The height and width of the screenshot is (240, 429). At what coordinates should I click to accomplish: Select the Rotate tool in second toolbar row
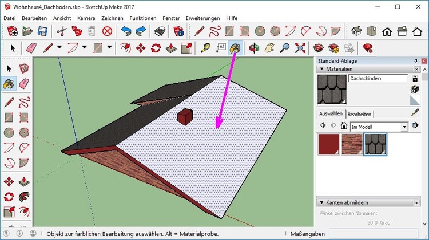[x=156, y=48]
